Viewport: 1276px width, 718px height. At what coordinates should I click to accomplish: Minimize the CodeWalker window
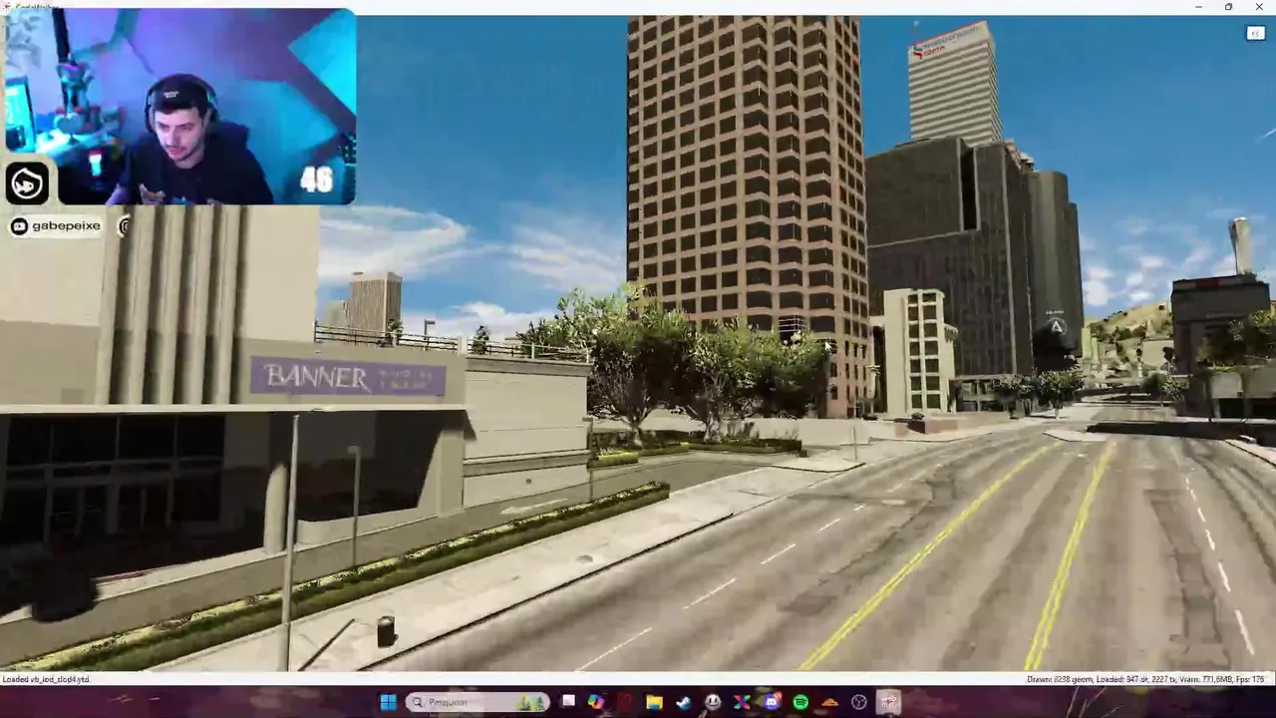1198,7
